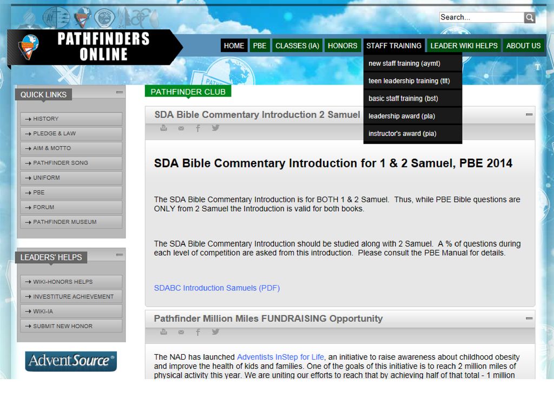Select teen leadership training (tlt)

(413, 81)
